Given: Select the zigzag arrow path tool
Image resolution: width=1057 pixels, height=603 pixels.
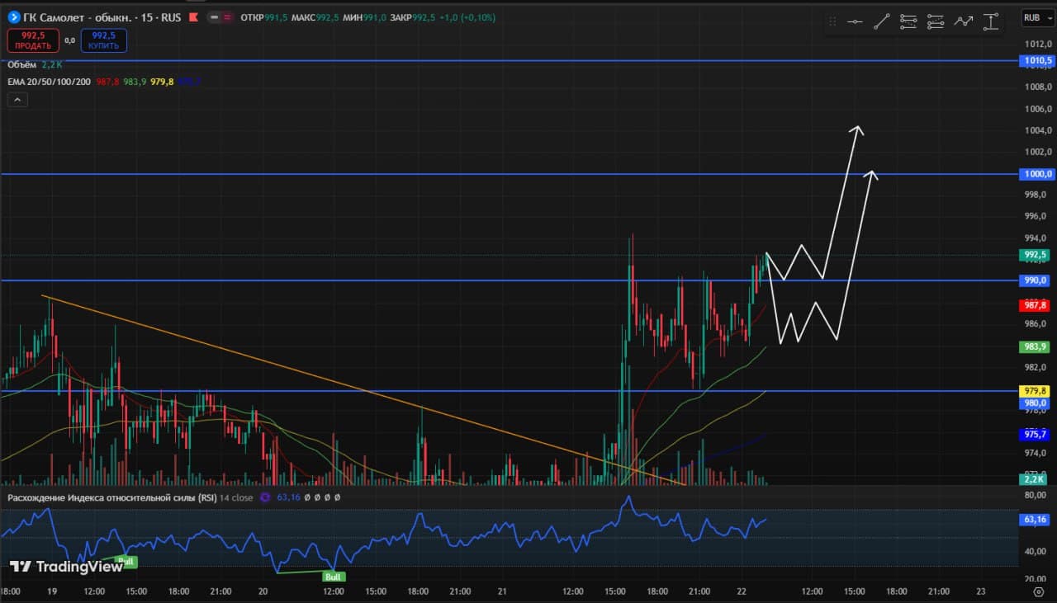Looking at the screenshot, I should click(963, 22).
